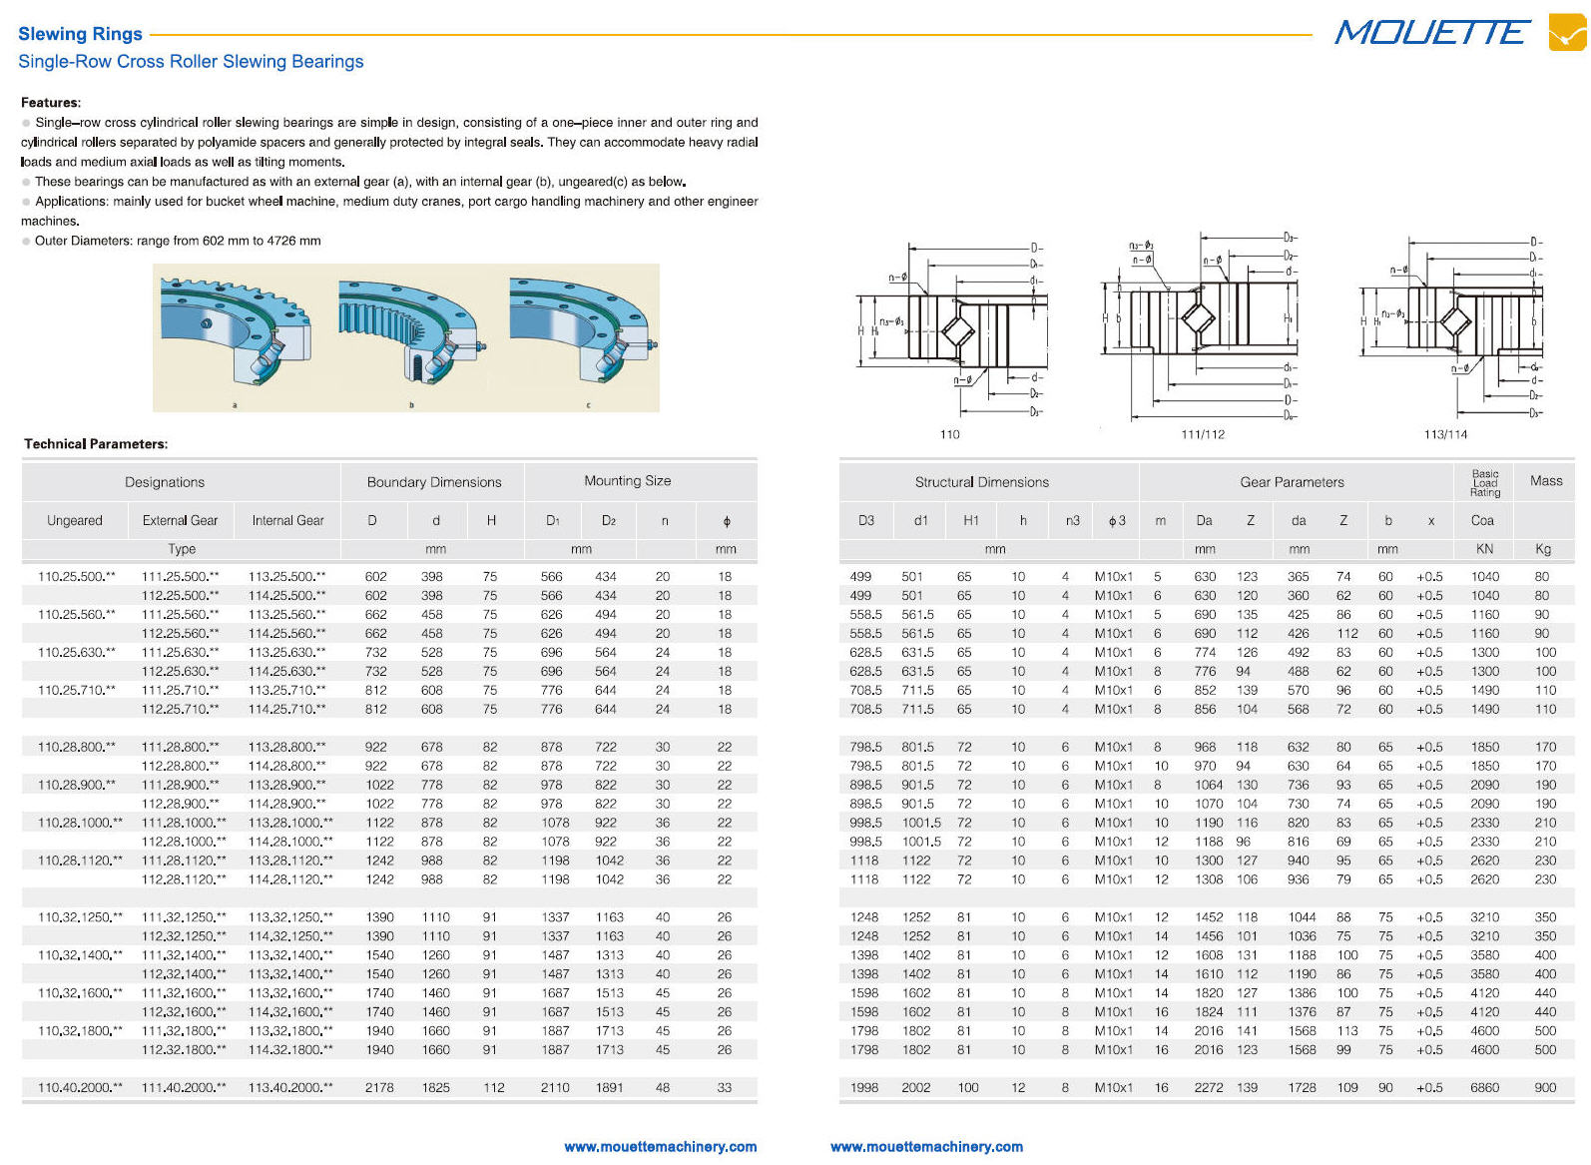Viewport: 1591px width, 1165px height.
Task: Click the 'Mounting Size' table header
Action: (628, 481)
